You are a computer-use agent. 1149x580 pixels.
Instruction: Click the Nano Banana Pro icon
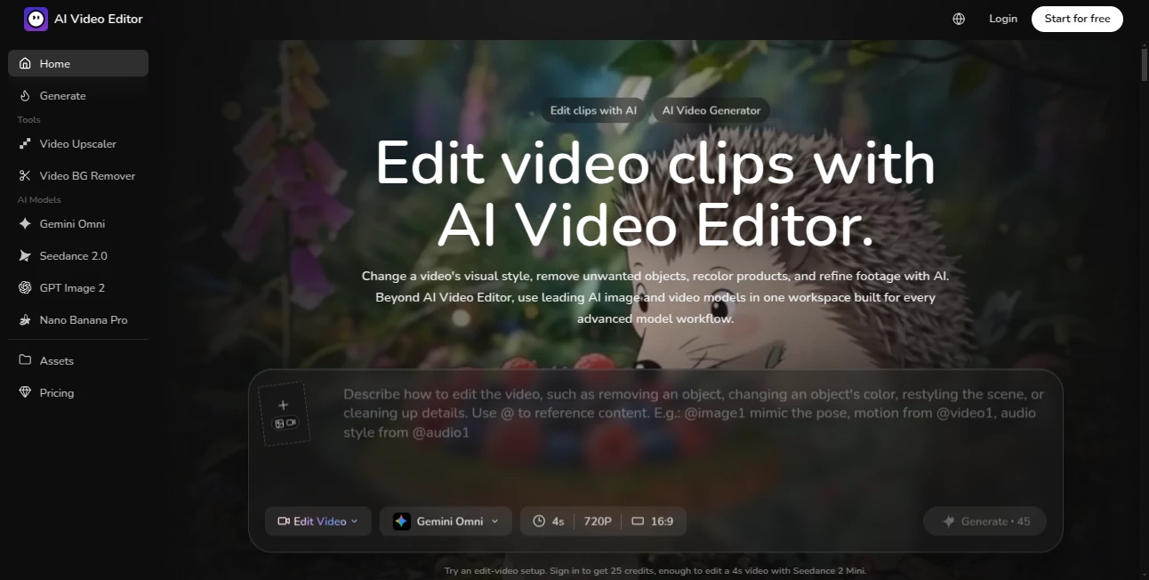(x=25, y=320)
